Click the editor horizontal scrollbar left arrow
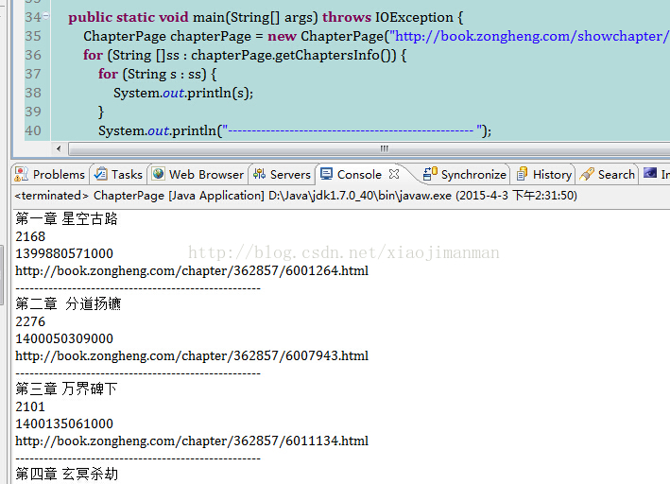Viewport: 670px width, 484px height. pyautogui.click(x=59, y=148)
